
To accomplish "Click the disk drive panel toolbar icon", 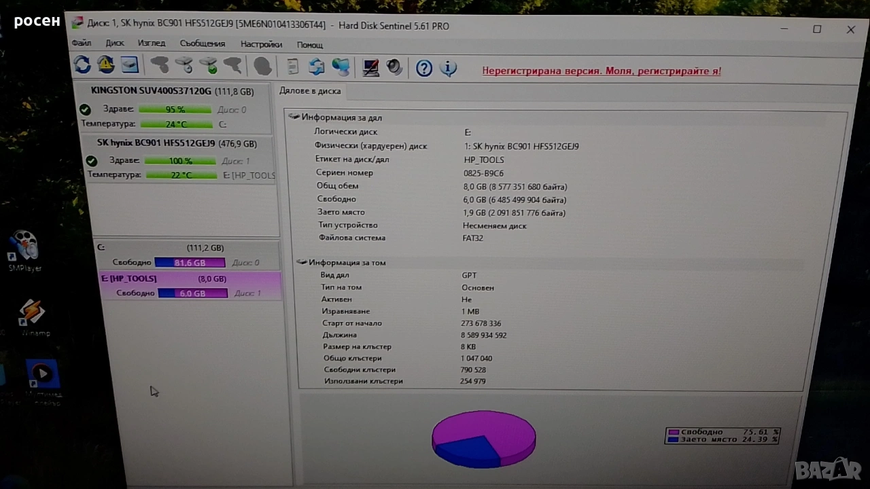I will pyautogui.click(x=130, y=65).
